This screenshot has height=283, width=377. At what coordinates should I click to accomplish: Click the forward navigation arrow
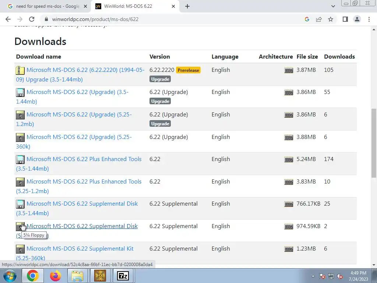click(x=20, y=19)
